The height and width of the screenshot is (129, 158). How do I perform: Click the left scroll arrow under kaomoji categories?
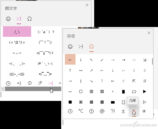(x=3, y=89)
